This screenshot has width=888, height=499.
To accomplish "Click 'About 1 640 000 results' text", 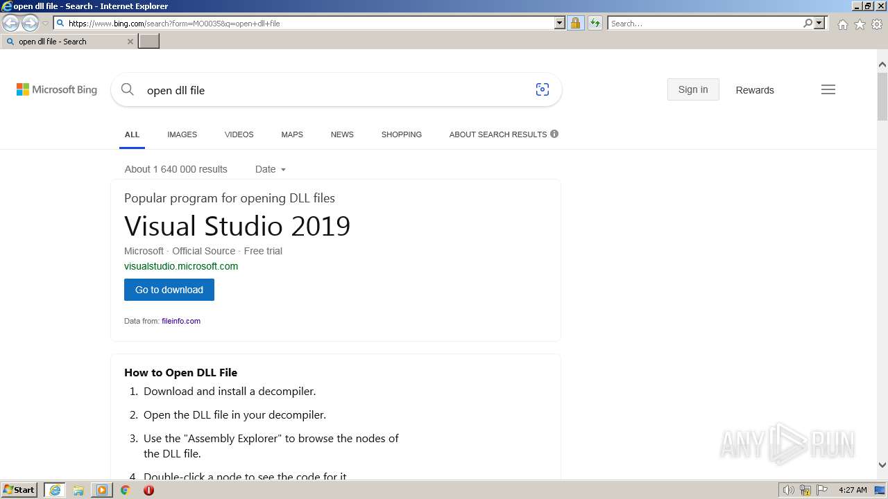I will 176,169.
